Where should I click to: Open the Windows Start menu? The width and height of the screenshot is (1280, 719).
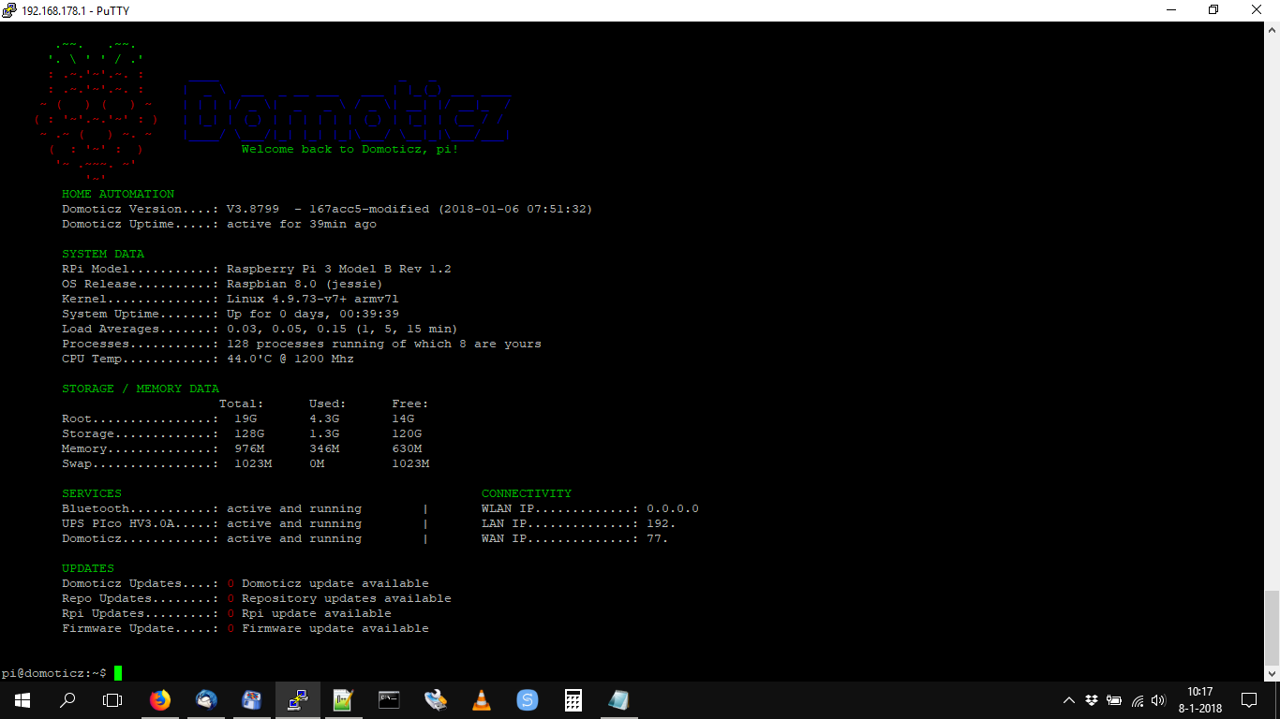[x=22, y=699]
